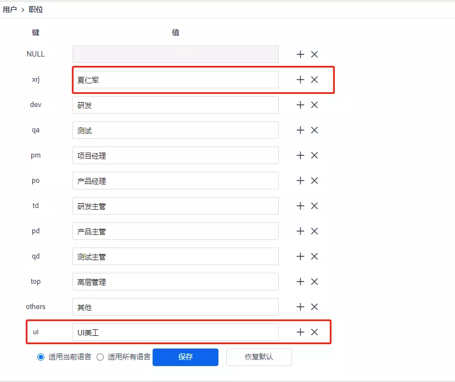
Task: Edit the 夏仁军 value field
Action: point(176,80)
